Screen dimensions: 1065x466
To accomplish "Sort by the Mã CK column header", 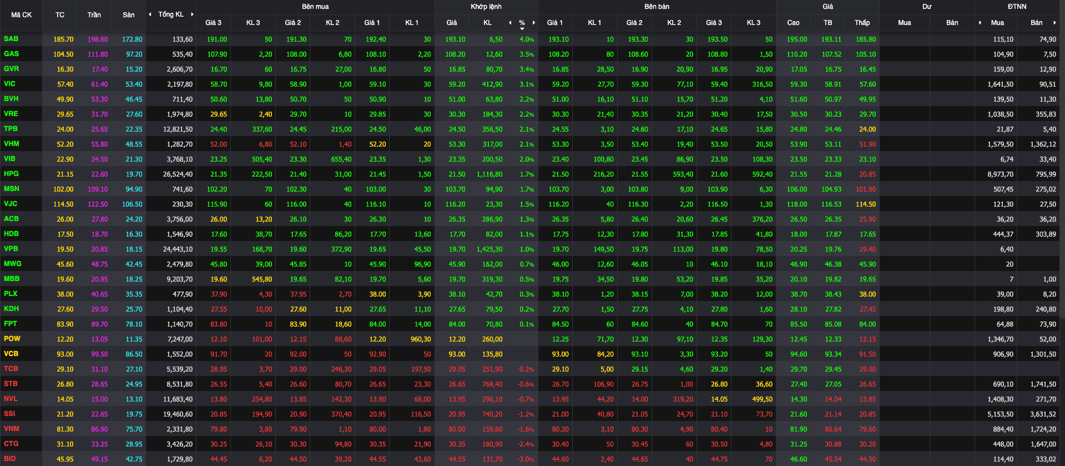I will 21,15.
